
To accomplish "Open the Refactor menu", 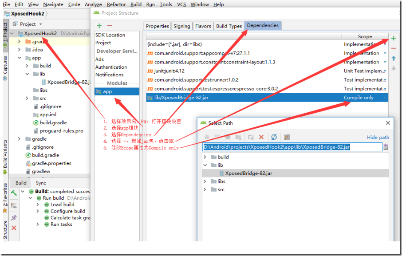I will [x=116, y=4].
